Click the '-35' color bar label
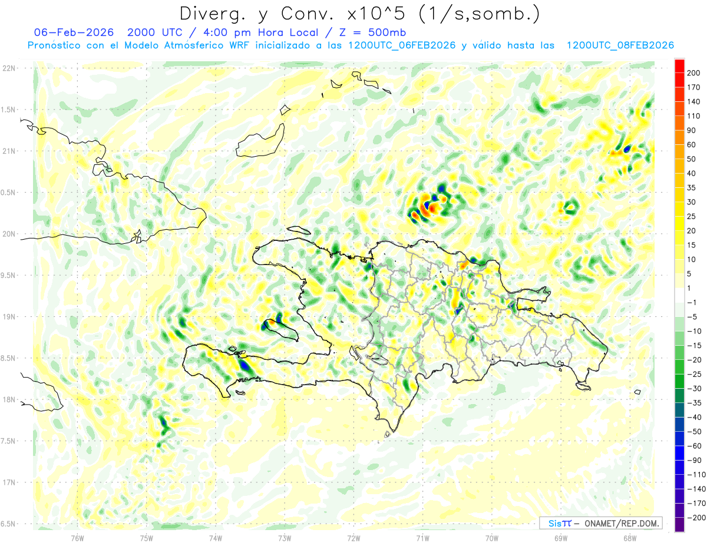 click(x=693, y=403)
